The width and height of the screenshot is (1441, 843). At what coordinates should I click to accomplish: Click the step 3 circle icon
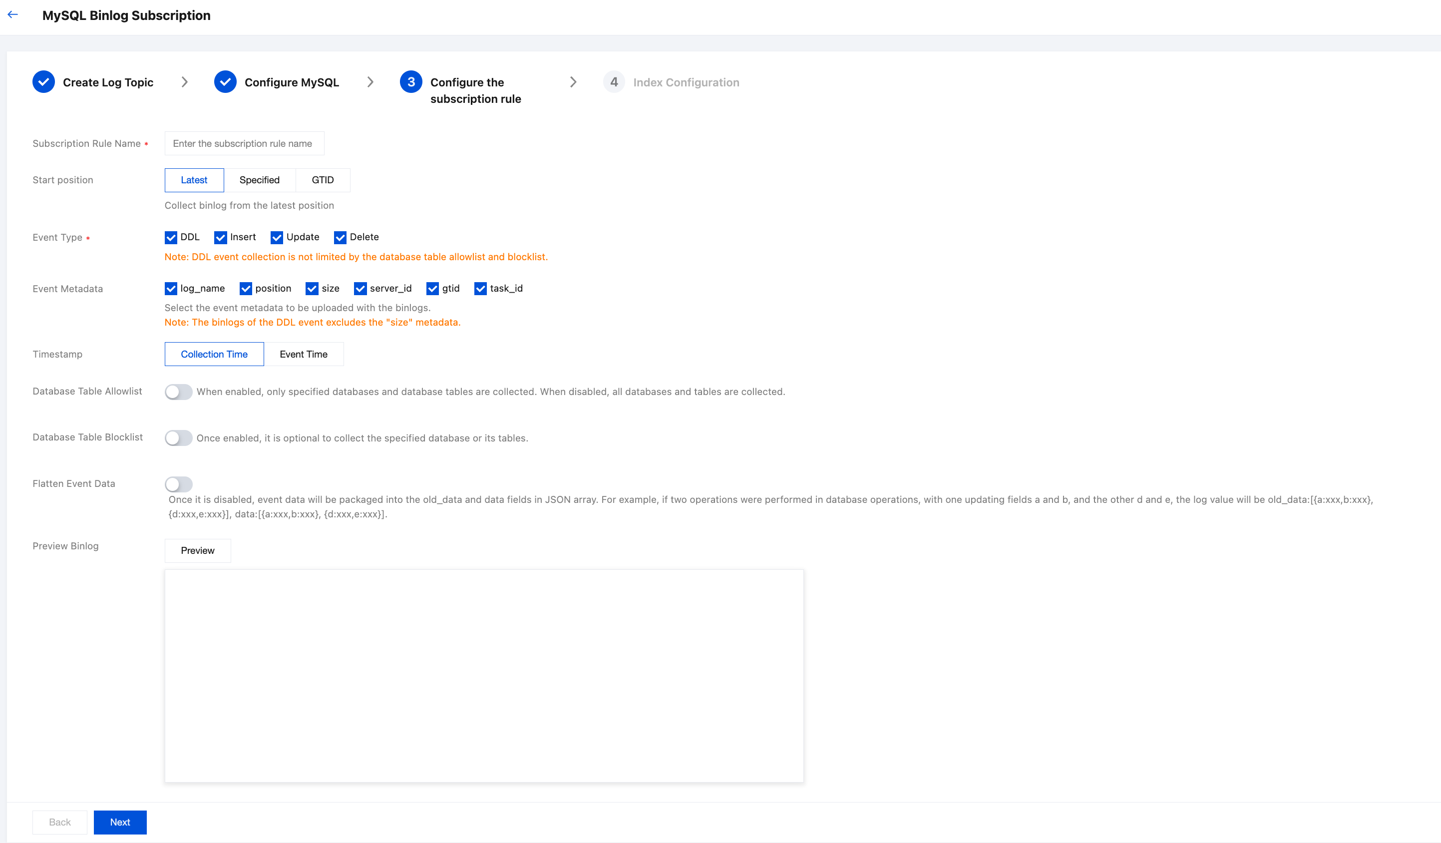click(410, 82)
